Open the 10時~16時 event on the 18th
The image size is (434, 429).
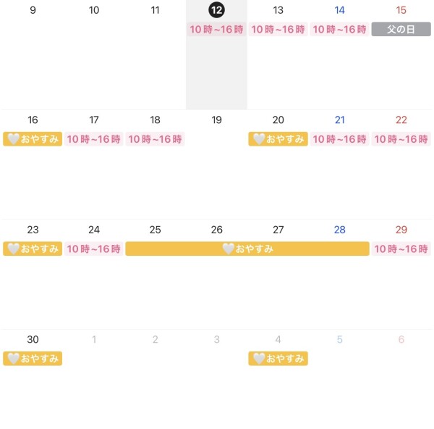point(155,139)
